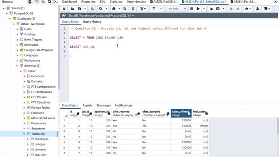This screenshot has width=279, height=157.
Task: Switch to the Messages output tab
Action: (104, 106)
